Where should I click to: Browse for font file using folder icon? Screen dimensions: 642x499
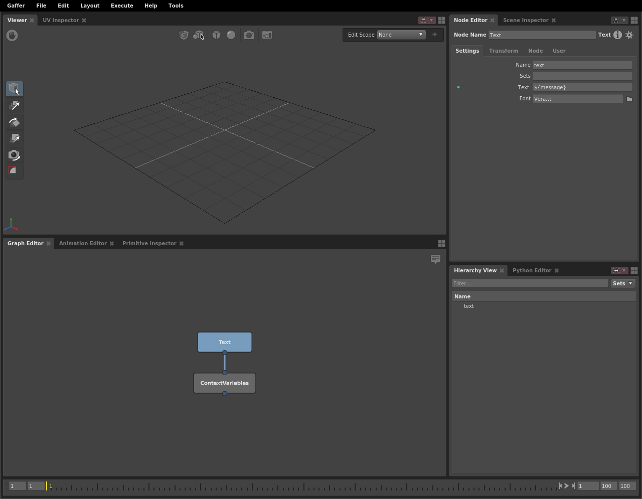point(629,99)
